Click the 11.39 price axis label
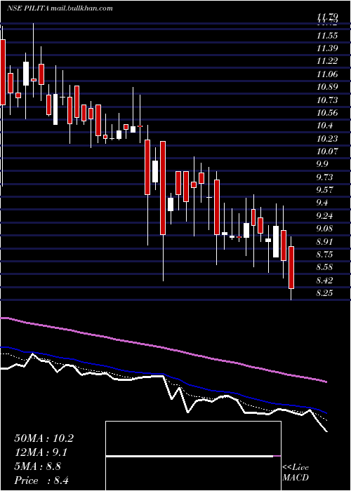 click(327, 48)
